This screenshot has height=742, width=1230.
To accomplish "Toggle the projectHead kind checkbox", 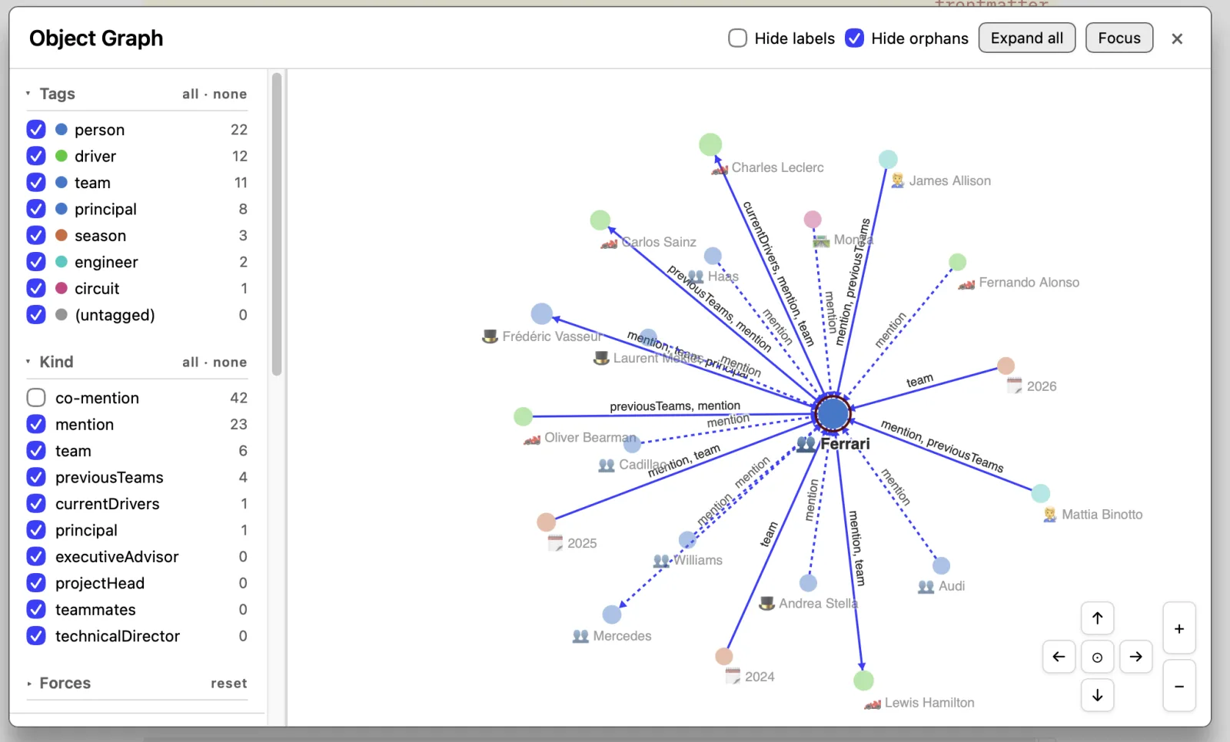I will click(36, 583).
